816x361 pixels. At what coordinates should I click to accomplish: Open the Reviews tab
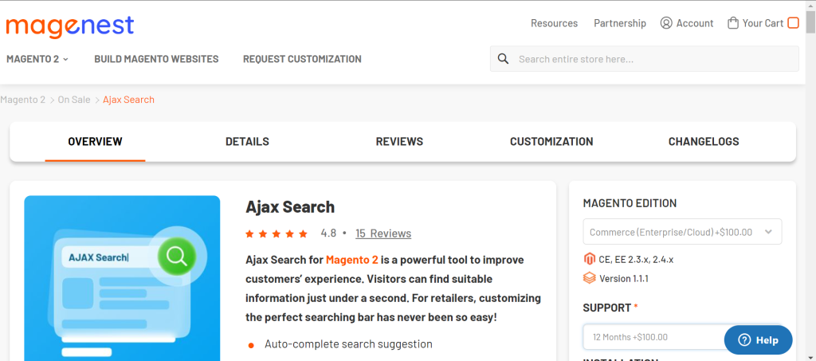(399, 142)
